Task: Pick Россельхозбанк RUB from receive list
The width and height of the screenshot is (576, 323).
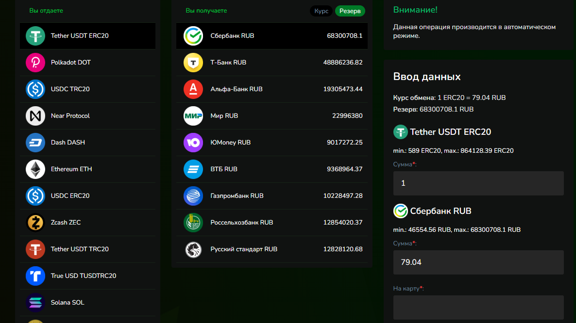Action: tap(242, 223)
